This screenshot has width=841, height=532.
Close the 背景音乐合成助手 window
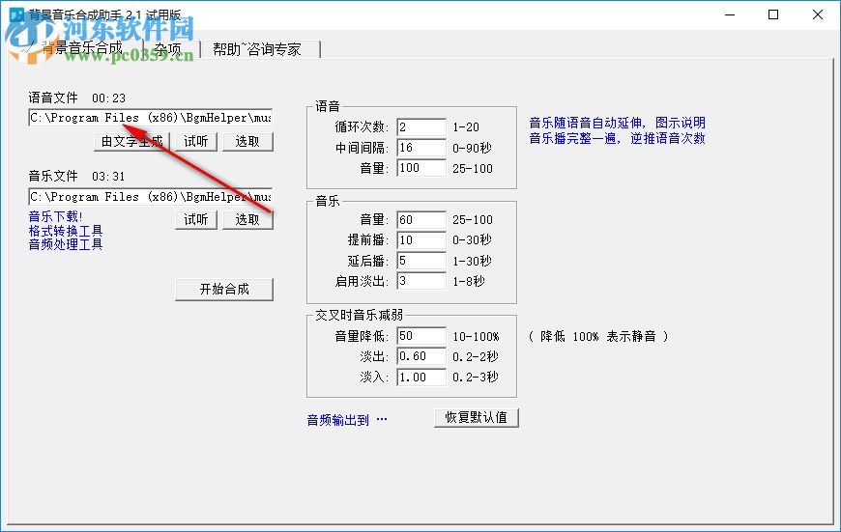tap(818, 14)
